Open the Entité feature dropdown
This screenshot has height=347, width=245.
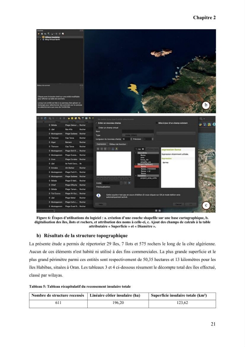point(121,183)
